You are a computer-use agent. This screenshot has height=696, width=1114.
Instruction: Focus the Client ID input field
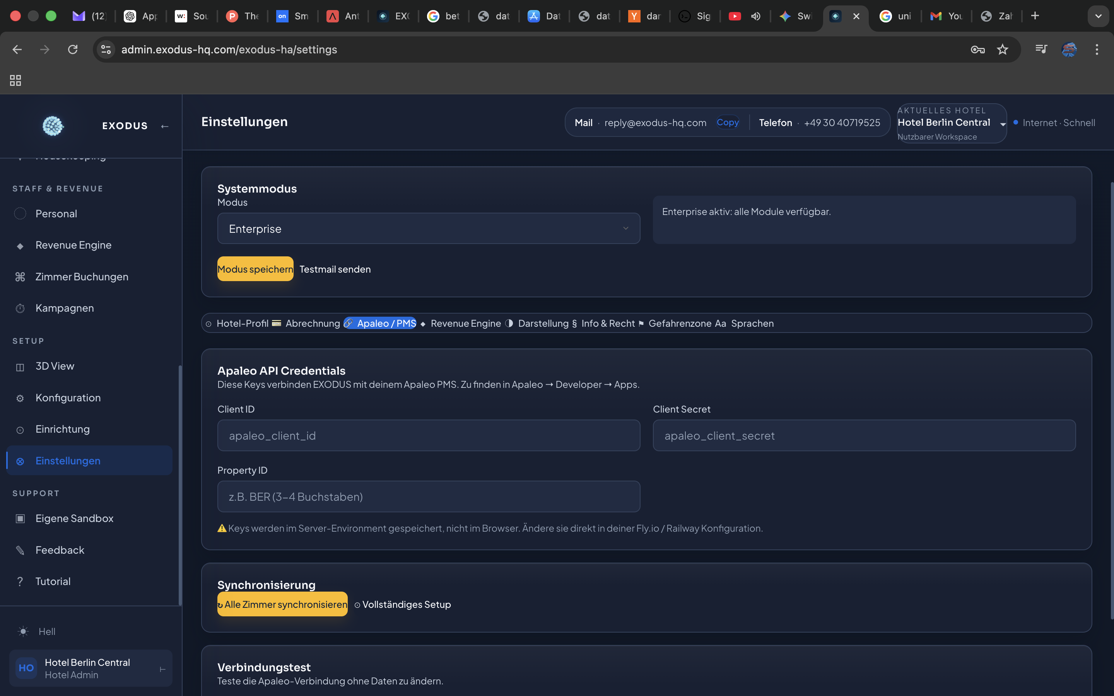429,435
